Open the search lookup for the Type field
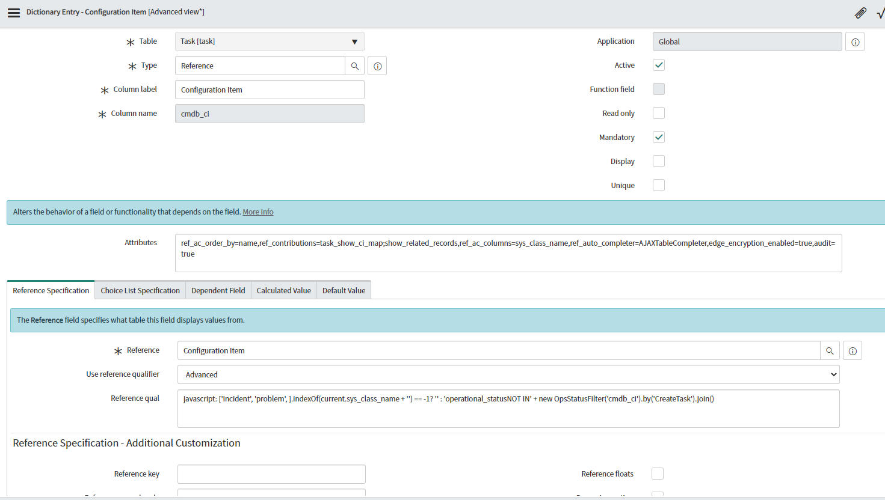Image resolution: width=885 pixels, height=500 pixels. [x=355, y=66]
